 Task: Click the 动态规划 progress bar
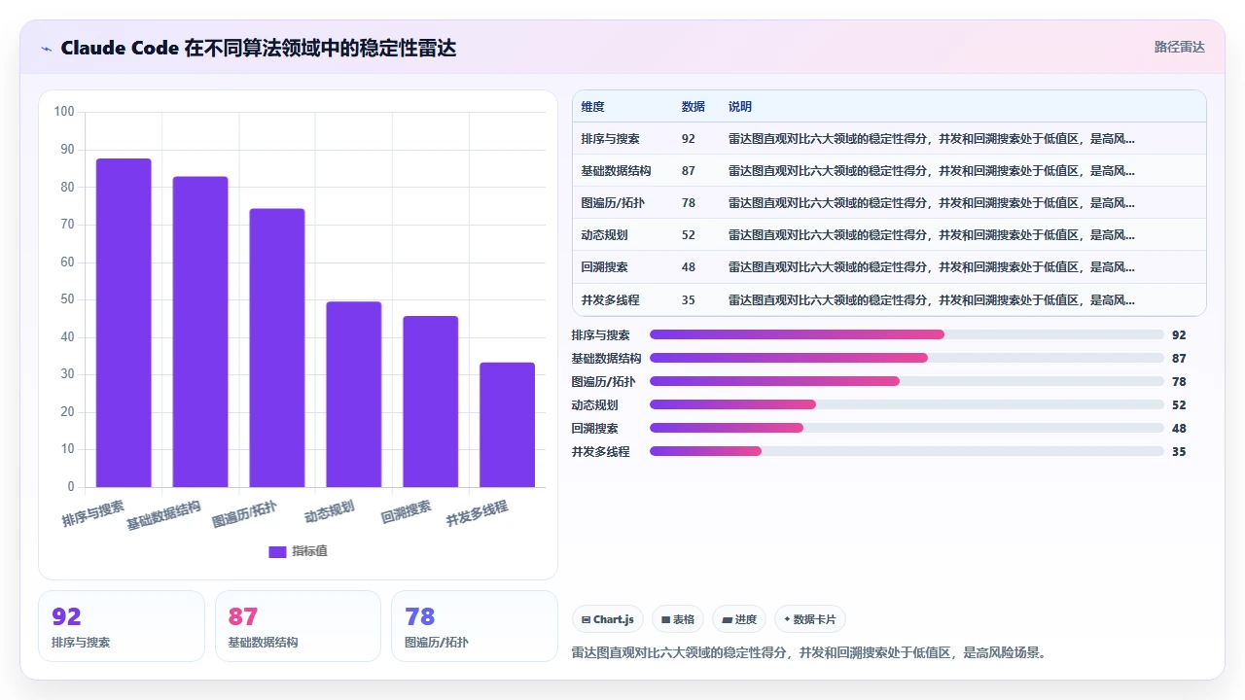(x=907, y=404)
